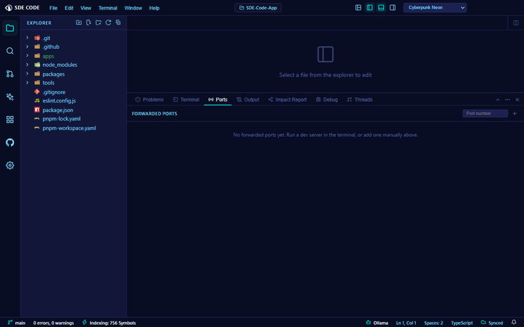Viewport: 524px width, 327px height.
Task: Open the Window menu
Action: [133, 8]
